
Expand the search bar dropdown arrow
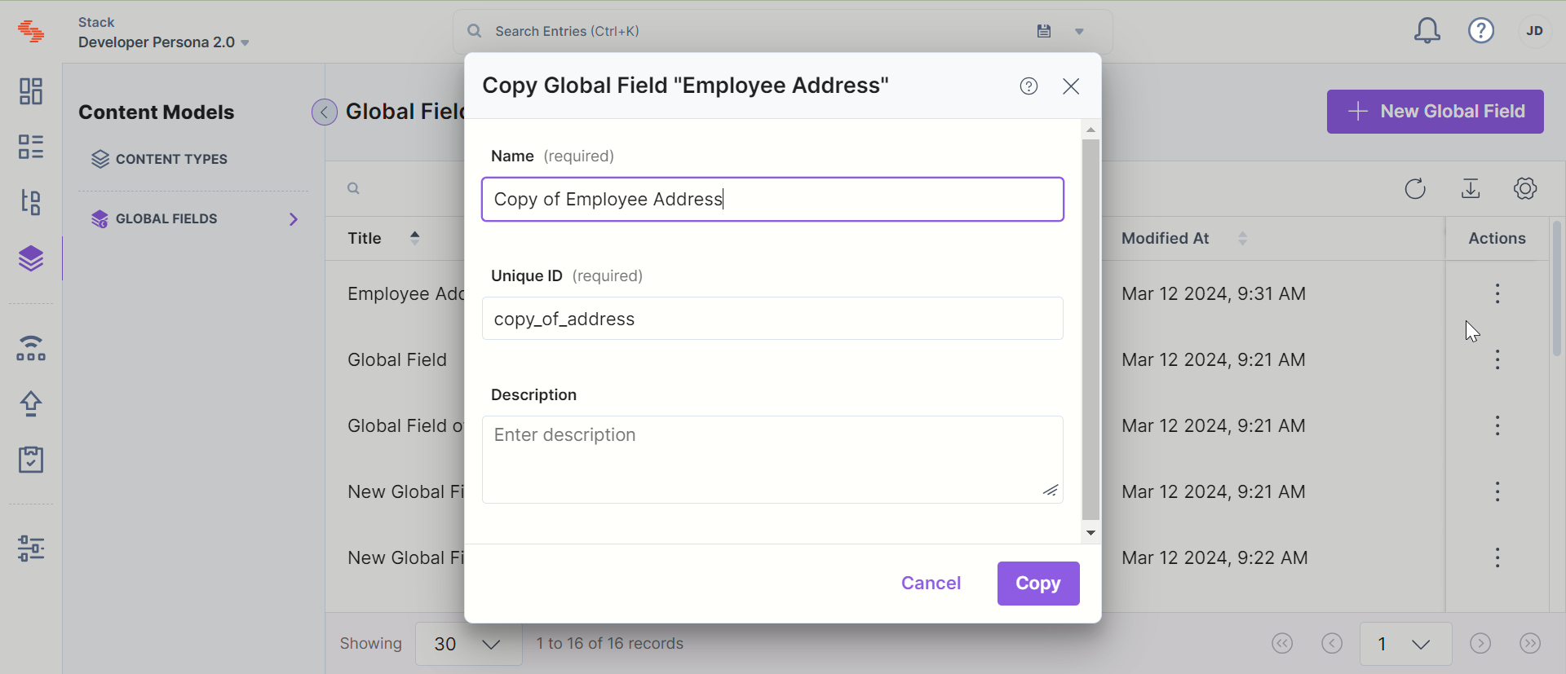click(1079, 32)
